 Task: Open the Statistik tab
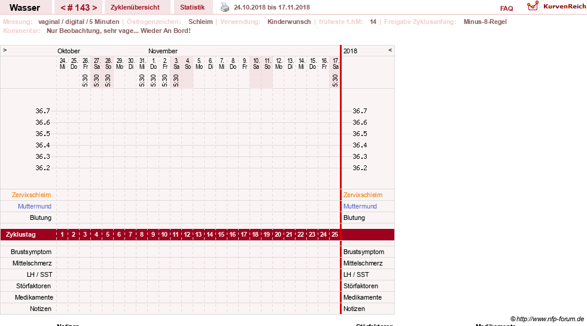(192, 7)
